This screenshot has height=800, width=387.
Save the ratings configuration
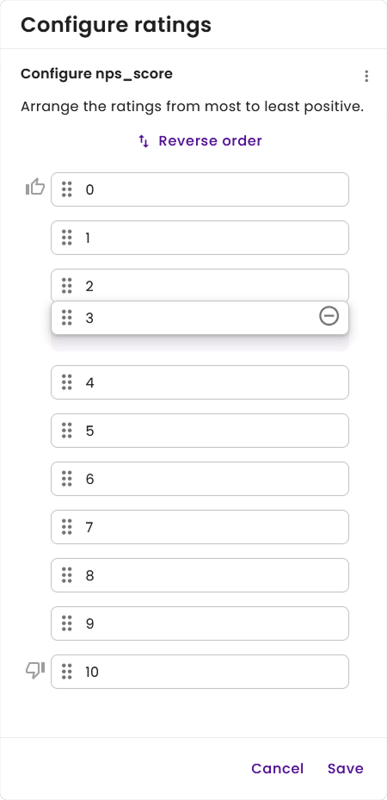tap(345, 768)
